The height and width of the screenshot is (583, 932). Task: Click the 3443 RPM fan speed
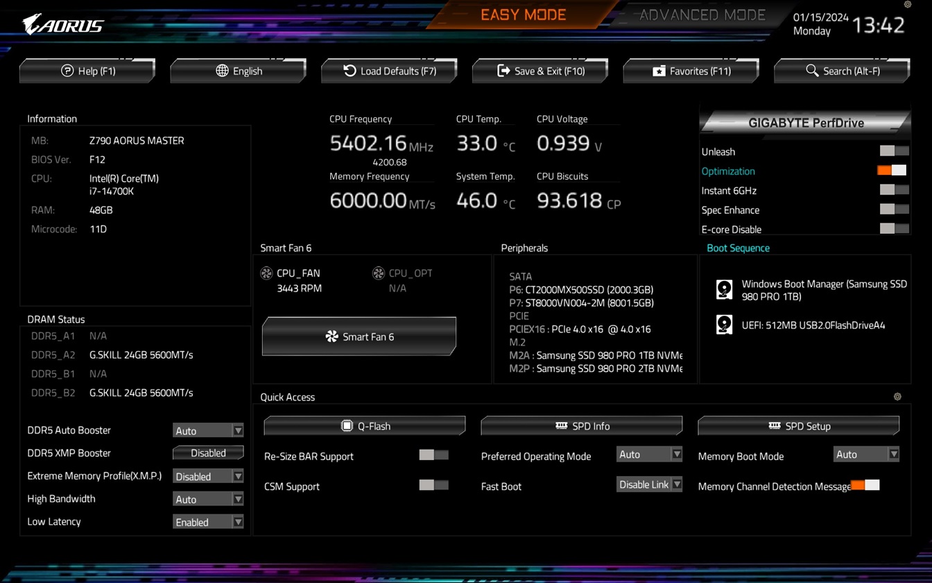(x=299, y=288)
